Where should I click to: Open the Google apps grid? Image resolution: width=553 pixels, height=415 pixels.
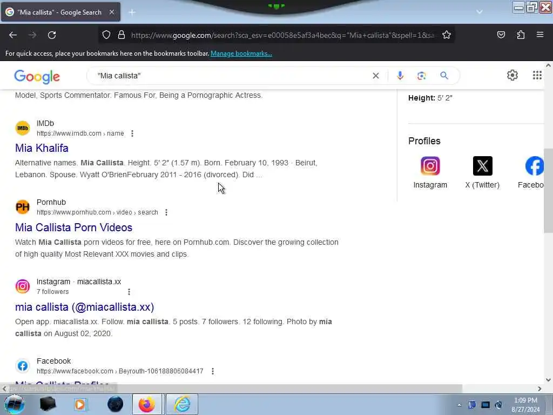click(x=537, y=75)
